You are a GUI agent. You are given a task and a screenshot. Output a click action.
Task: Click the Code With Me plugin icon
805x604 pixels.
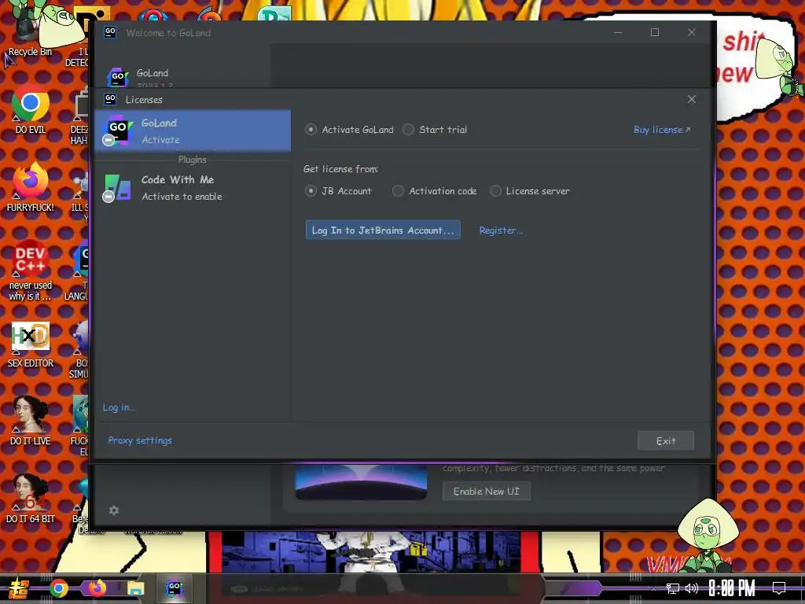[x=117, y=187]
